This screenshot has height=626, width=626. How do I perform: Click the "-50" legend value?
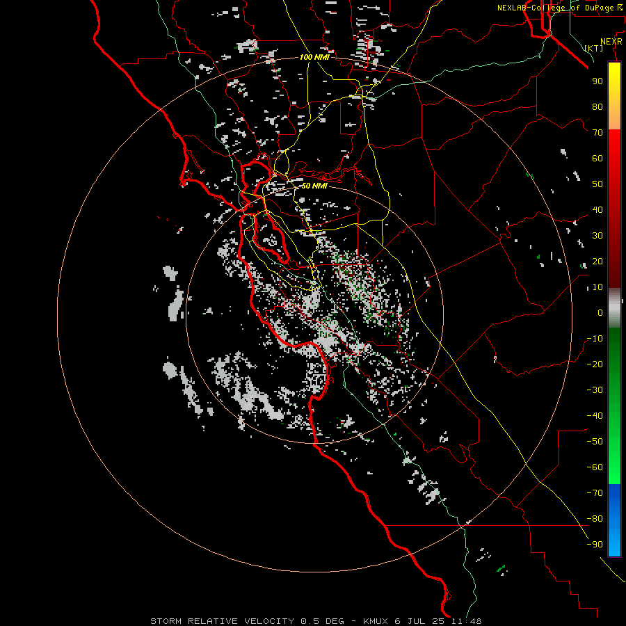pos(595,442)
